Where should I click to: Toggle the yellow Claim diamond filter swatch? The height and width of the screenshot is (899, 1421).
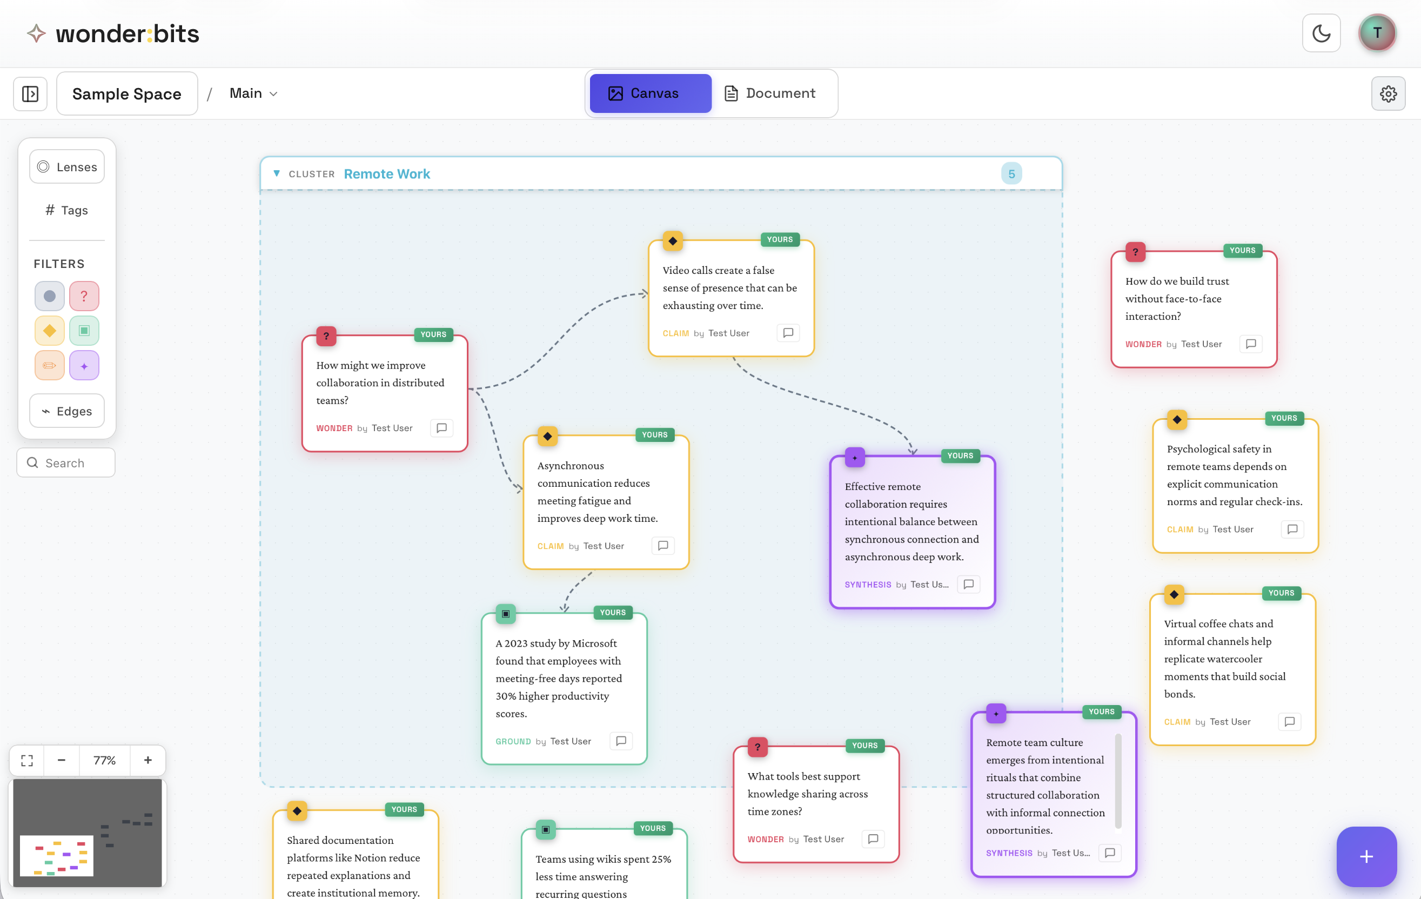(x=50, y=330)
